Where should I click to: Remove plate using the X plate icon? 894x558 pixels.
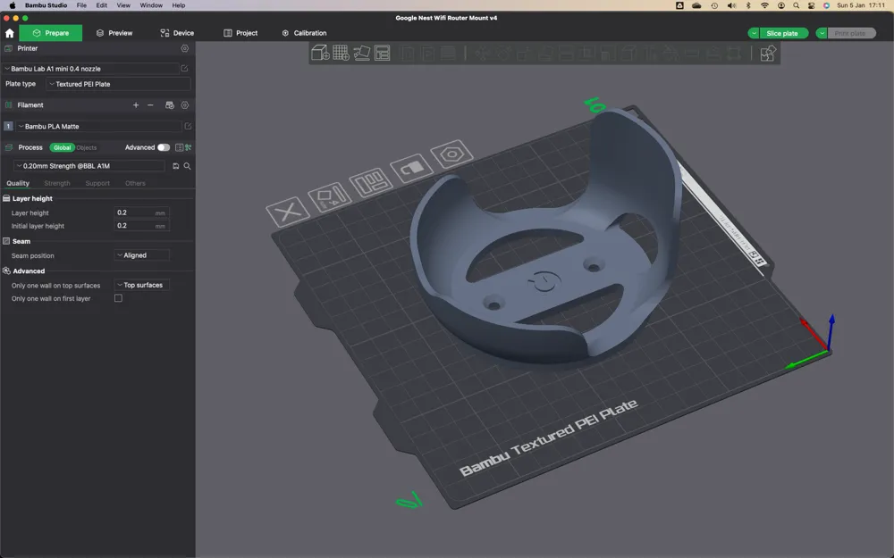click(288, 212)
